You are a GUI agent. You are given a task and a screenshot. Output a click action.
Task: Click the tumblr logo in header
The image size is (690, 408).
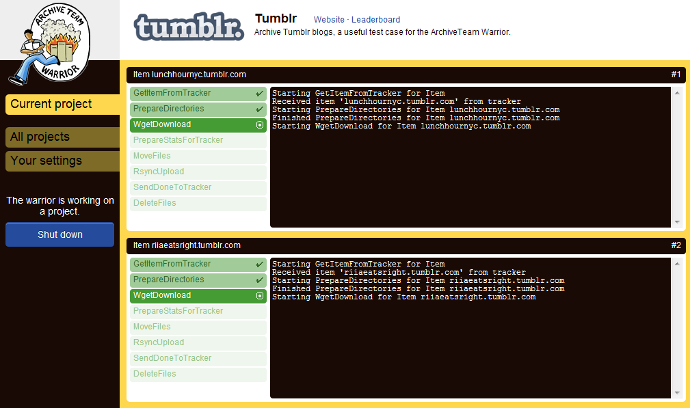189,27
